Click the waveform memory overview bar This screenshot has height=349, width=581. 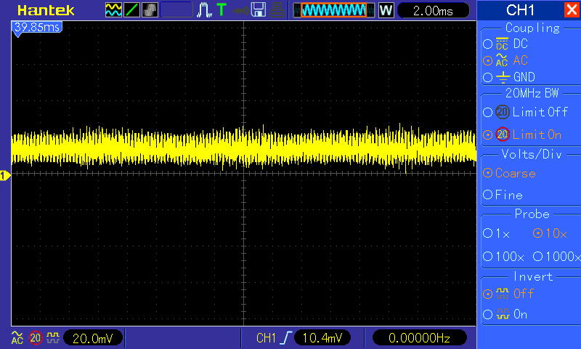point(333,10)
